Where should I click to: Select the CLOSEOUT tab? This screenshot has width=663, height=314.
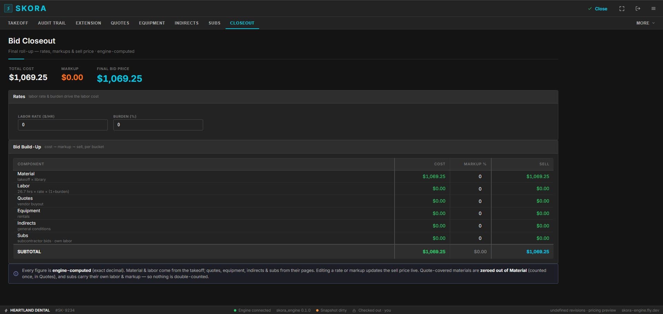click(242, 23)
